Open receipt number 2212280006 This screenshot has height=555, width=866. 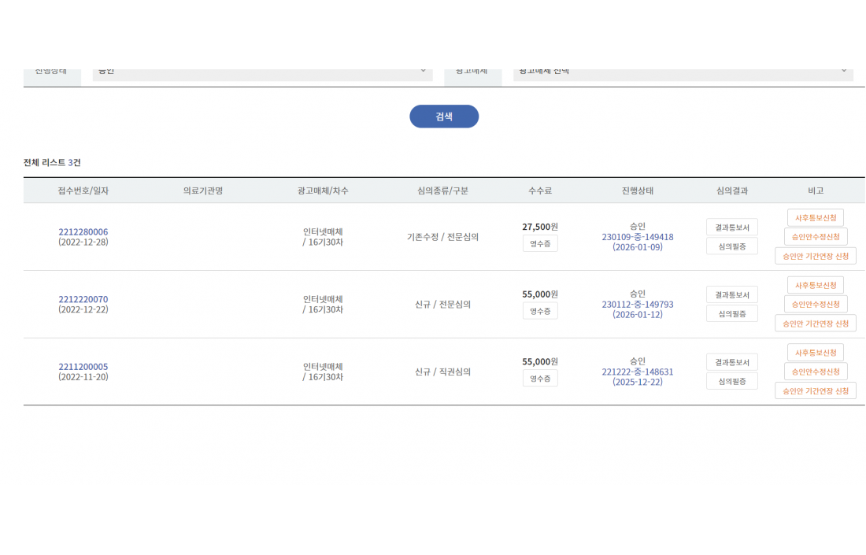[x=83, y=231]
